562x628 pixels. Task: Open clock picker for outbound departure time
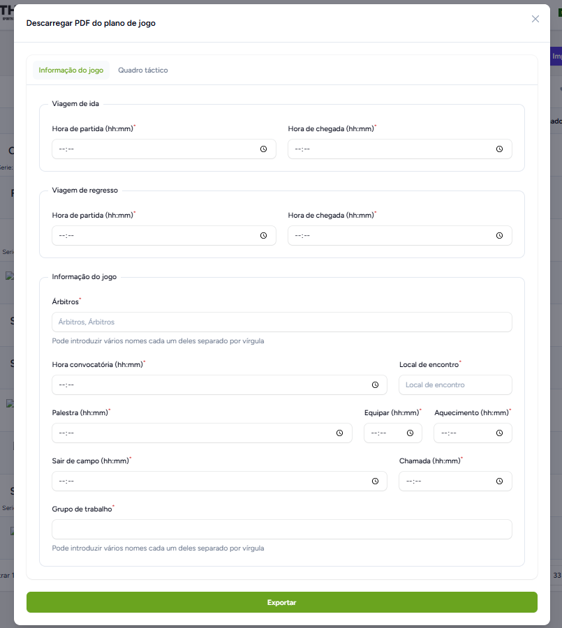263,149
